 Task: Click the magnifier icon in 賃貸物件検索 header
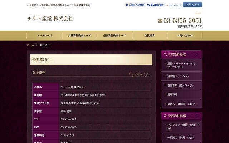click(165, 55)
